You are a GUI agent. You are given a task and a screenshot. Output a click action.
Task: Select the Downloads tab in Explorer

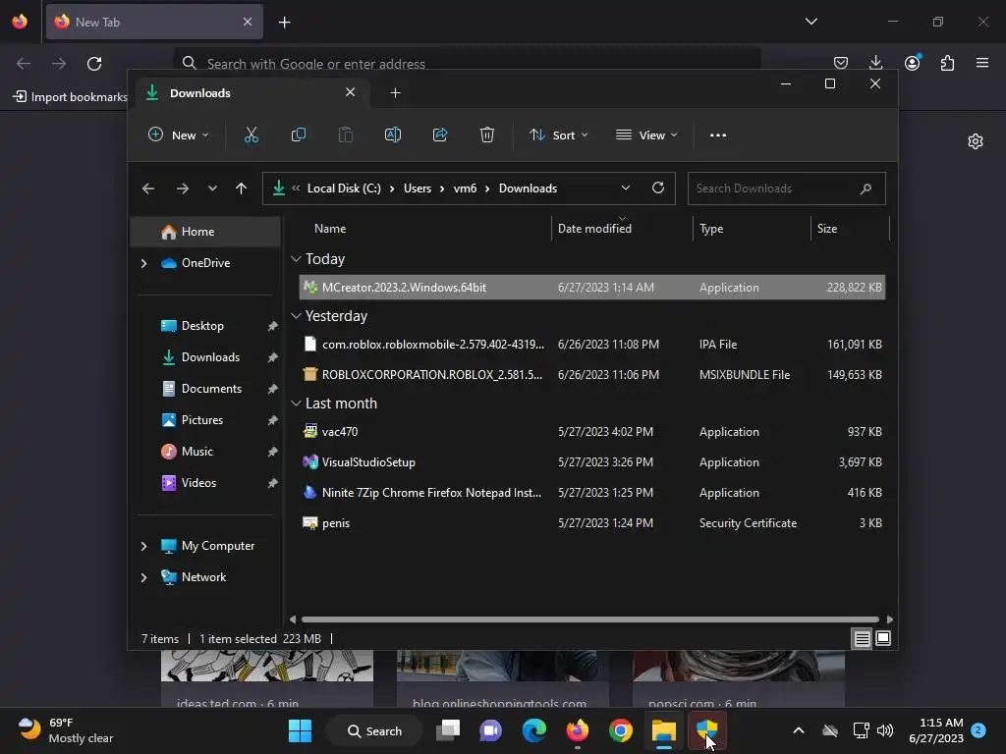(x=251, y=93)
